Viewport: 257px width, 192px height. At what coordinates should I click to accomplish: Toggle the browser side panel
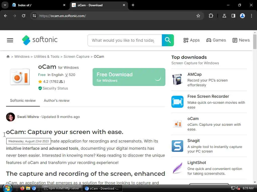(233, 16)
